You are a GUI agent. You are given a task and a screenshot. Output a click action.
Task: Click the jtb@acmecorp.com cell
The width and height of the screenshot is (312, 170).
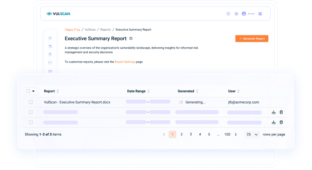point(244,102)
